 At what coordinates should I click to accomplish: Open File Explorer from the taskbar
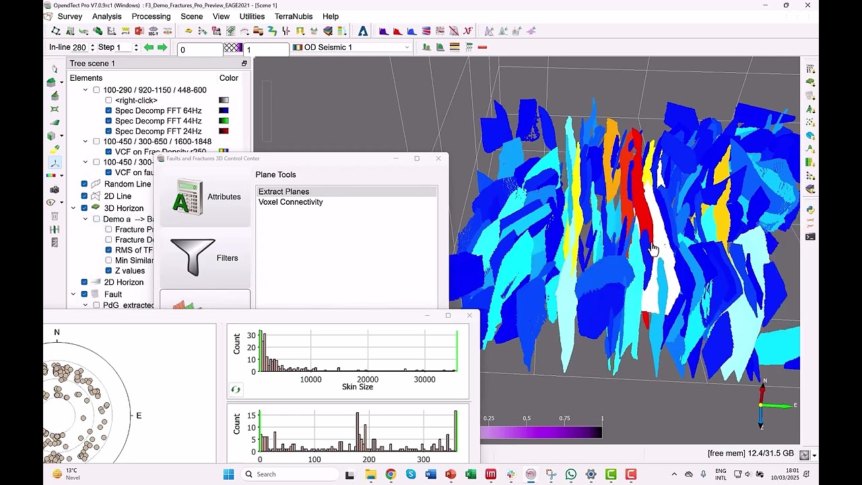point(370,474)
